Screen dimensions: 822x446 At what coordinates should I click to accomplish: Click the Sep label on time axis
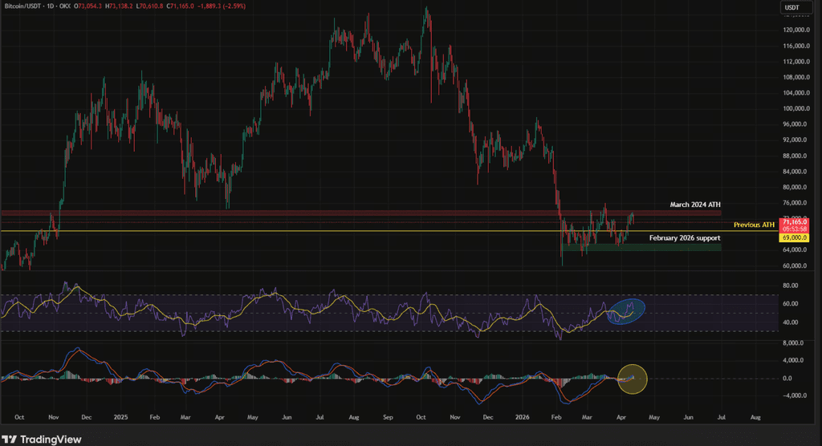tap(388, 418)
